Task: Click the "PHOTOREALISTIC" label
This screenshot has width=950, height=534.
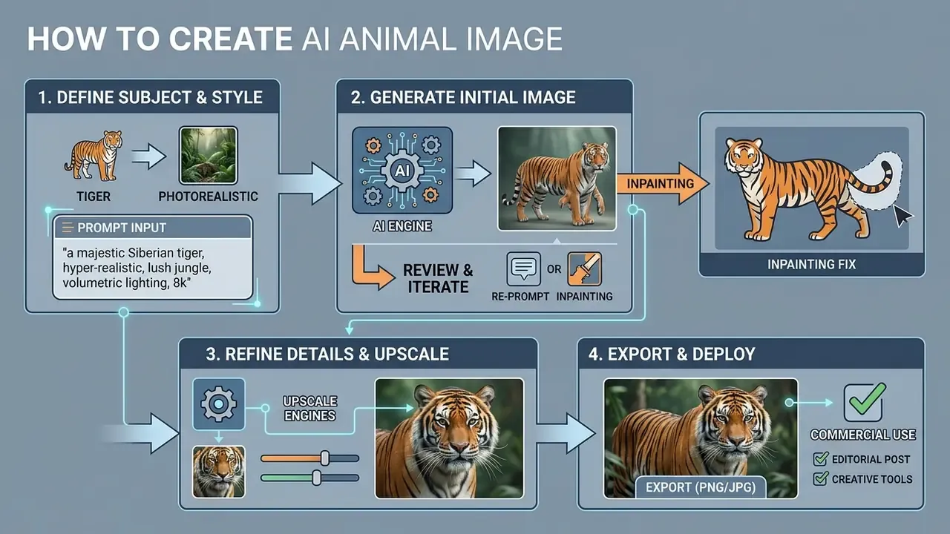Action: (x=208, y=197)
